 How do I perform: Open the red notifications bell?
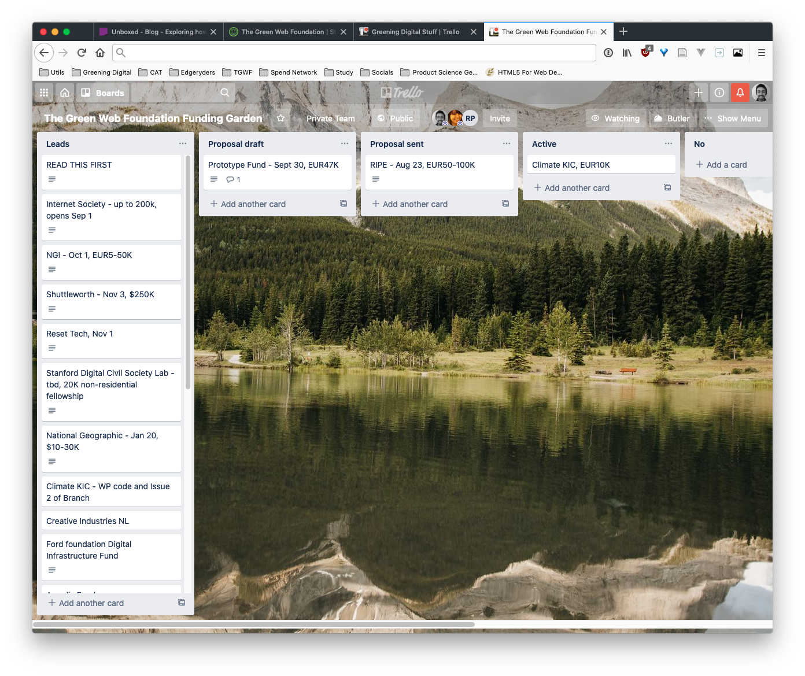pyautogui.click(x=740, y=93)
